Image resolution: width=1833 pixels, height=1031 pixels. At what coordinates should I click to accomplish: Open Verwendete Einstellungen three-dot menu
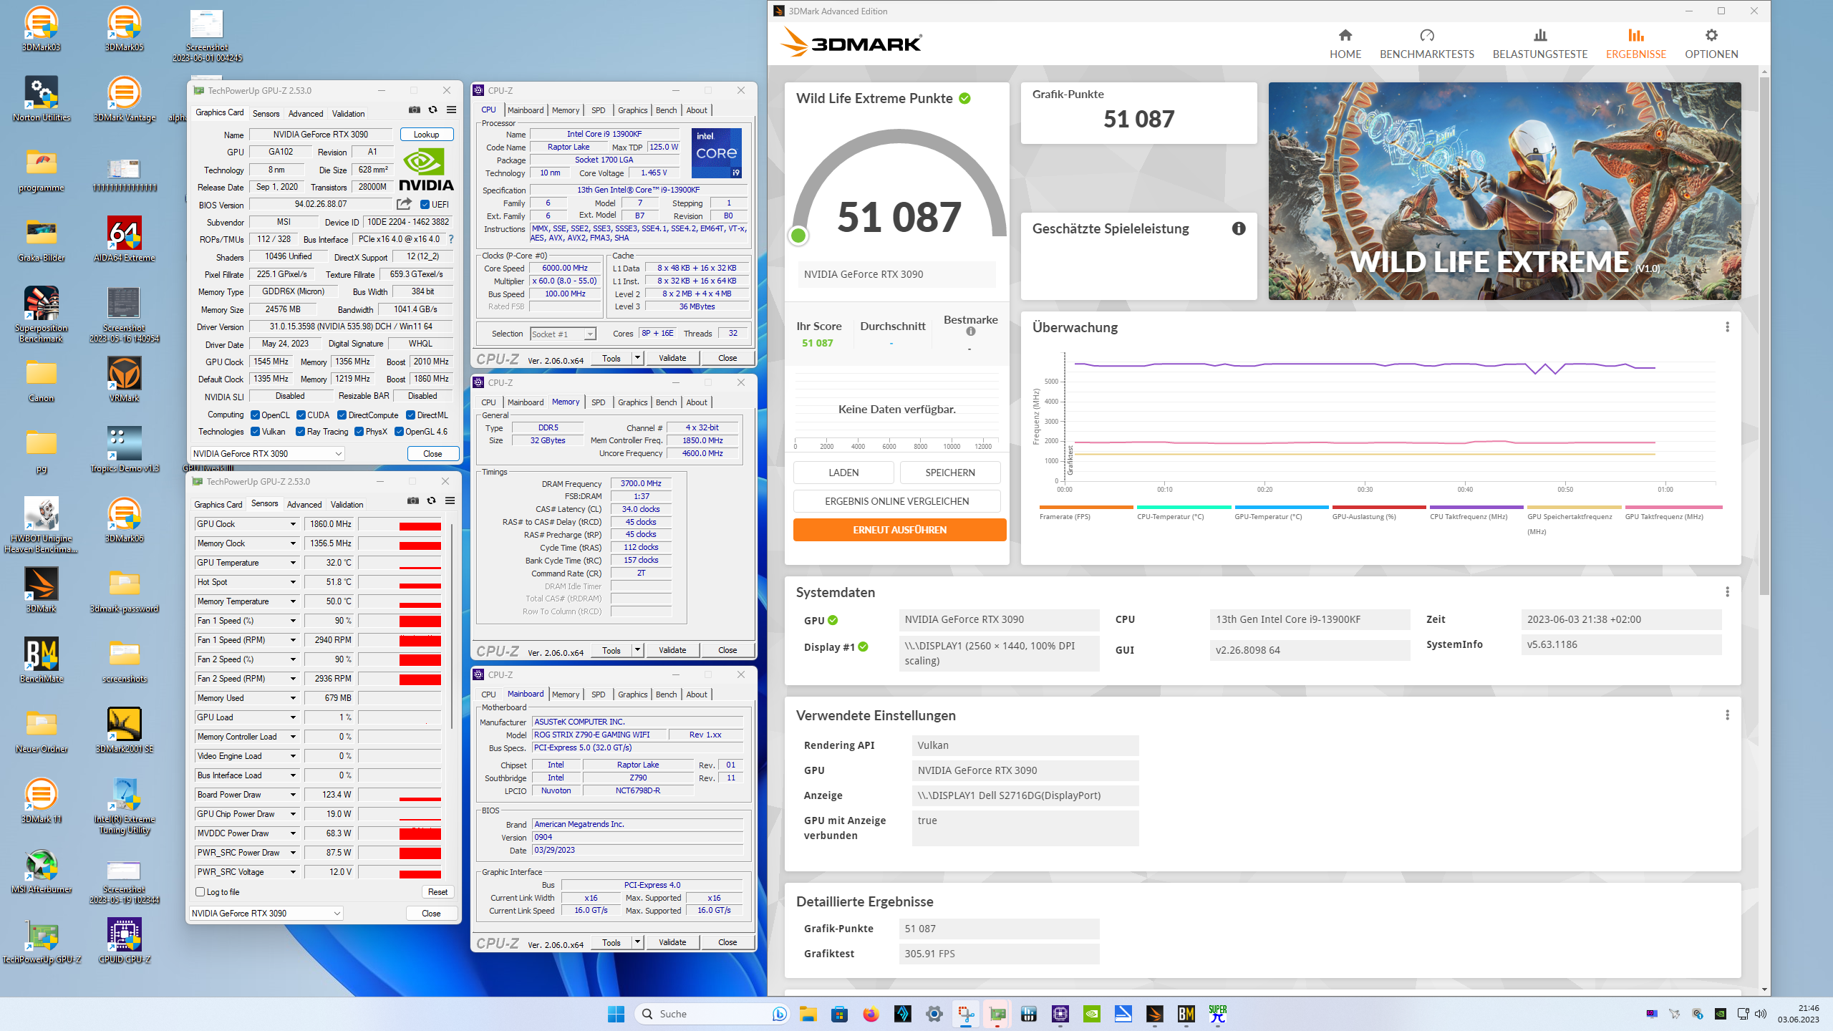[x=1727, y=715]
